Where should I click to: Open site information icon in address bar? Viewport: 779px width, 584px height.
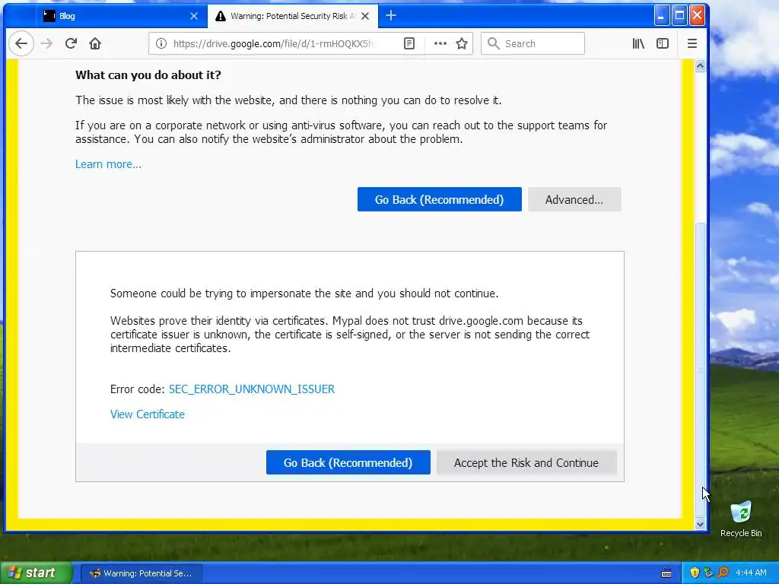(161, 43)
